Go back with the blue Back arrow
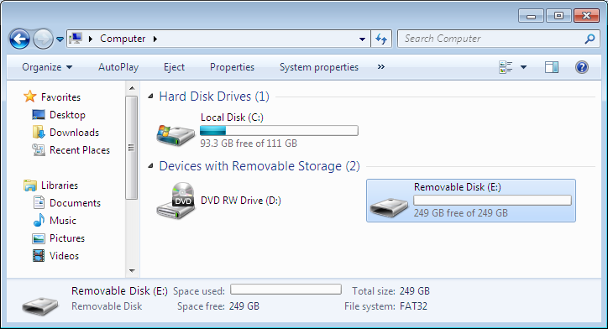This screenshot has height=329, width=608. coord(19,39)
